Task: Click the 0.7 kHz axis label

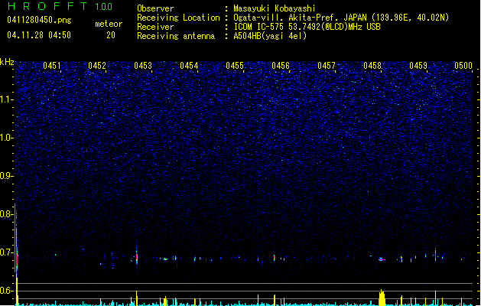Action: click(x=6, y=252)
